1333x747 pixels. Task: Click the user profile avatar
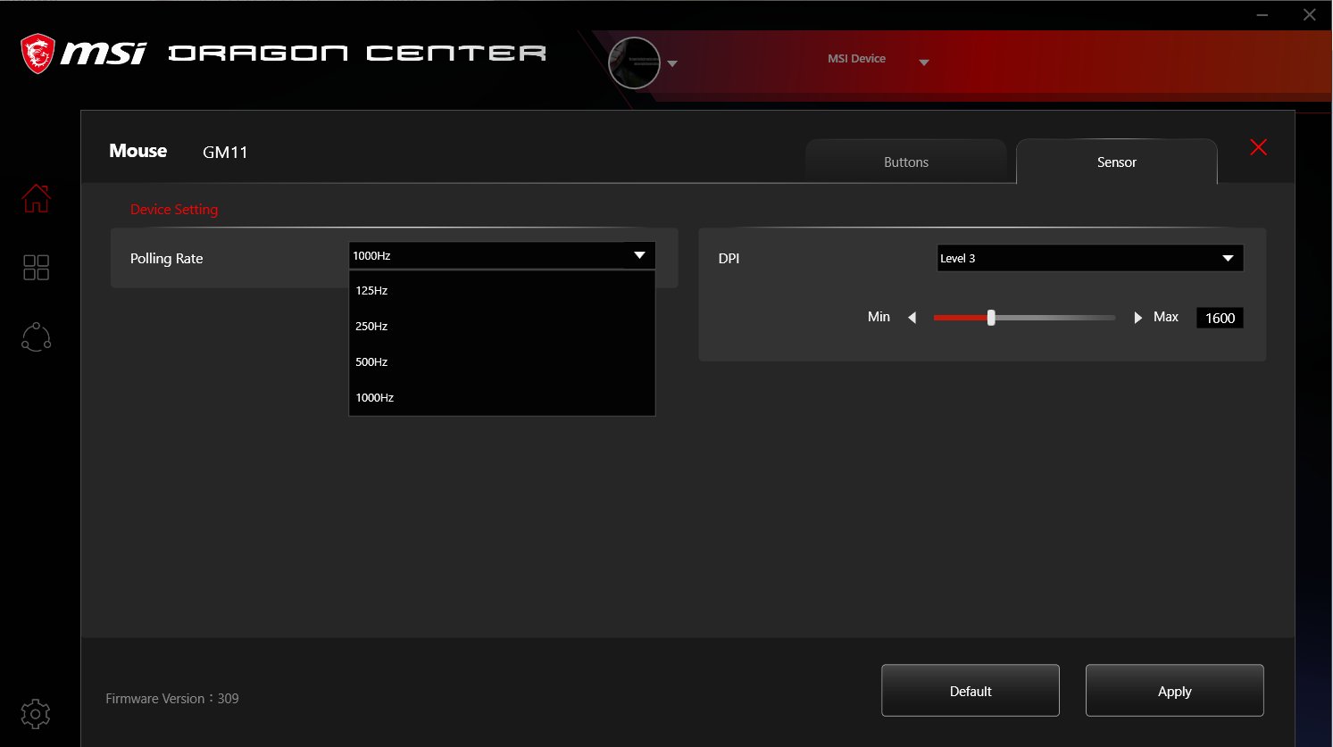pos(634,62)
